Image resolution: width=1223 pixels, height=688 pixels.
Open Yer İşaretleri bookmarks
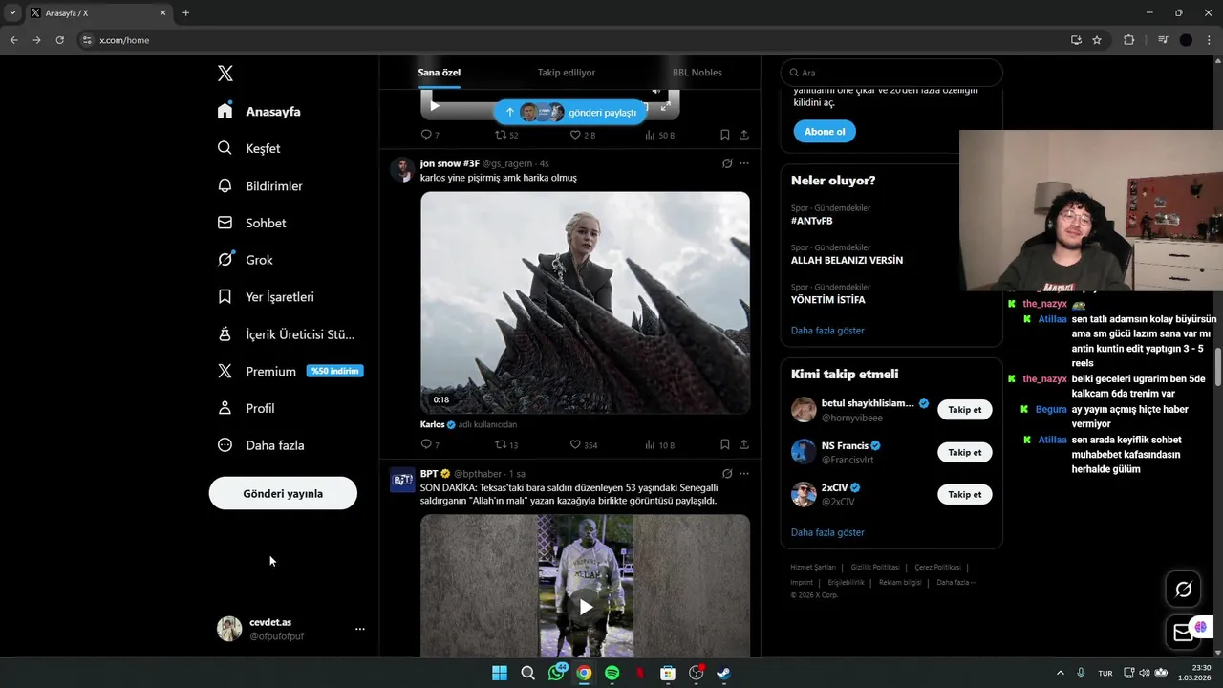[266, 297]
